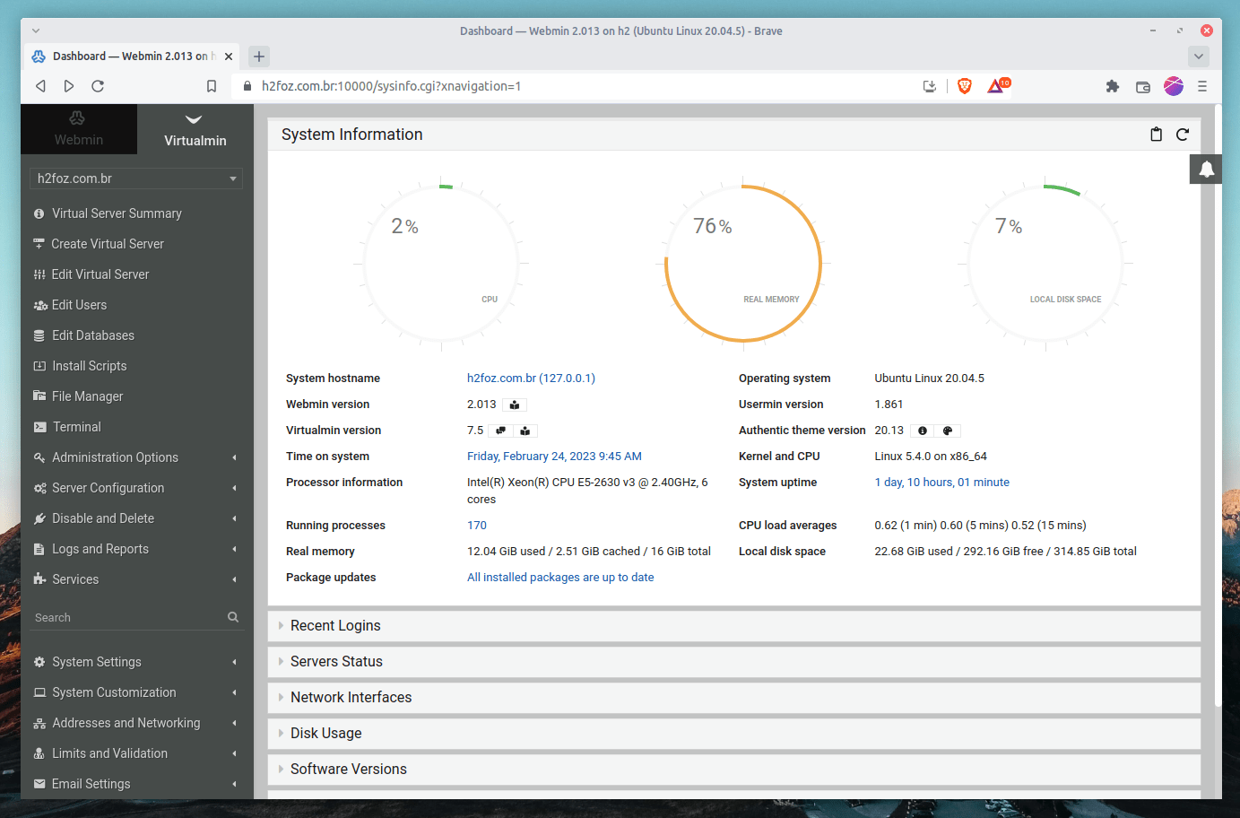Expand Logs and Reports menu
1240x818 pixels.
click(x=136, y=549)
